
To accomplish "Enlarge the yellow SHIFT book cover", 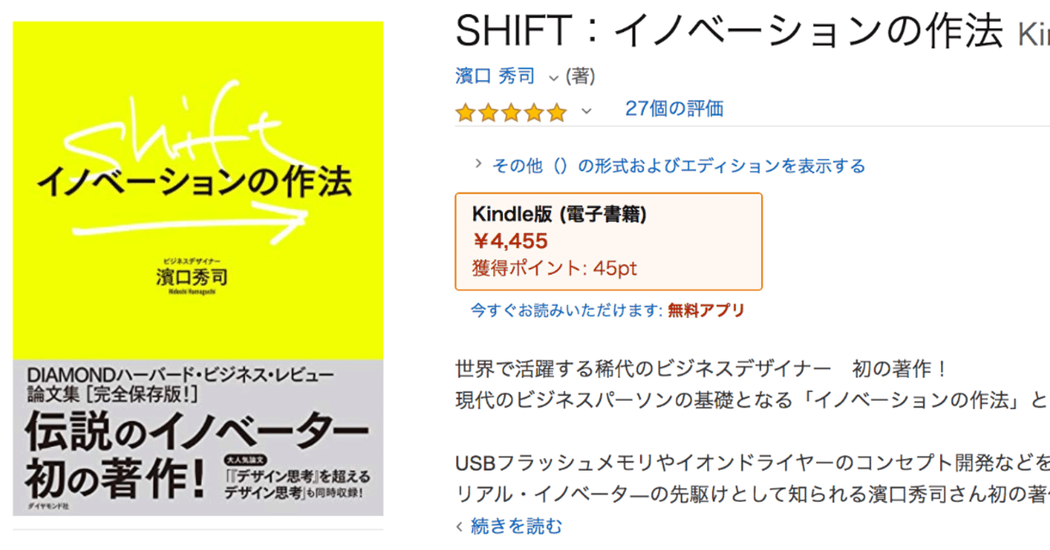I will (198, 189).
